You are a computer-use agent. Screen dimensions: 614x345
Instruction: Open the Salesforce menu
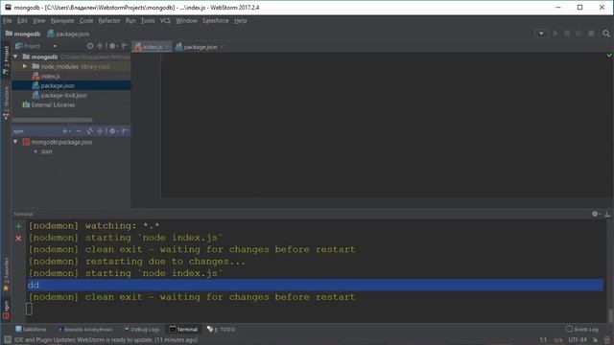(x=215, y=21)
